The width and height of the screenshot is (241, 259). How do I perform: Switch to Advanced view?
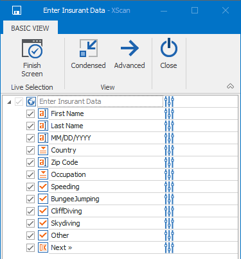129,54
